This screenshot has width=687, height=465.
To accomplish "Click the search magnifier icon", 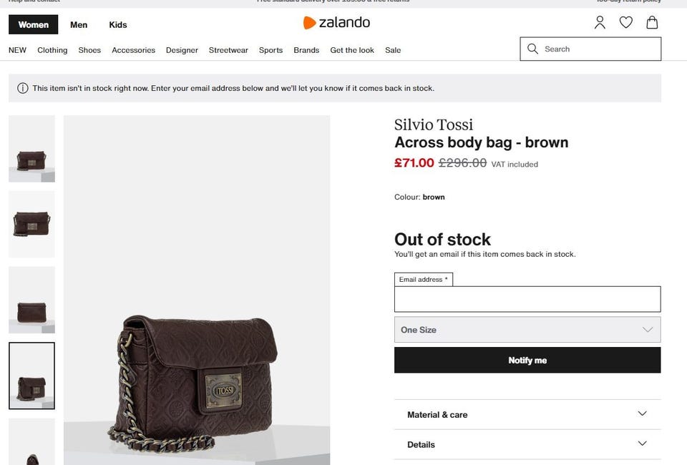I will tap(532, 49).
